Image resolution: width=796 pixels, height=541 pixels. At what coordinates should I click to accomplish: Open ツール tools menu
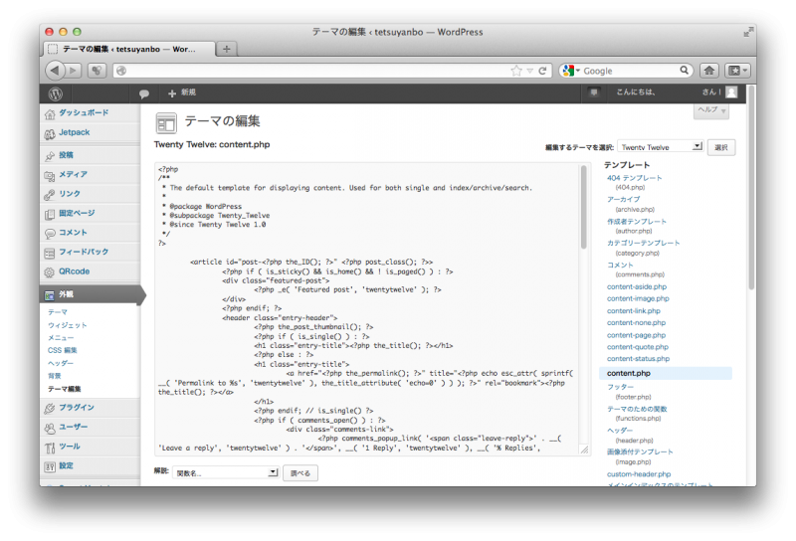click(70, 447)
